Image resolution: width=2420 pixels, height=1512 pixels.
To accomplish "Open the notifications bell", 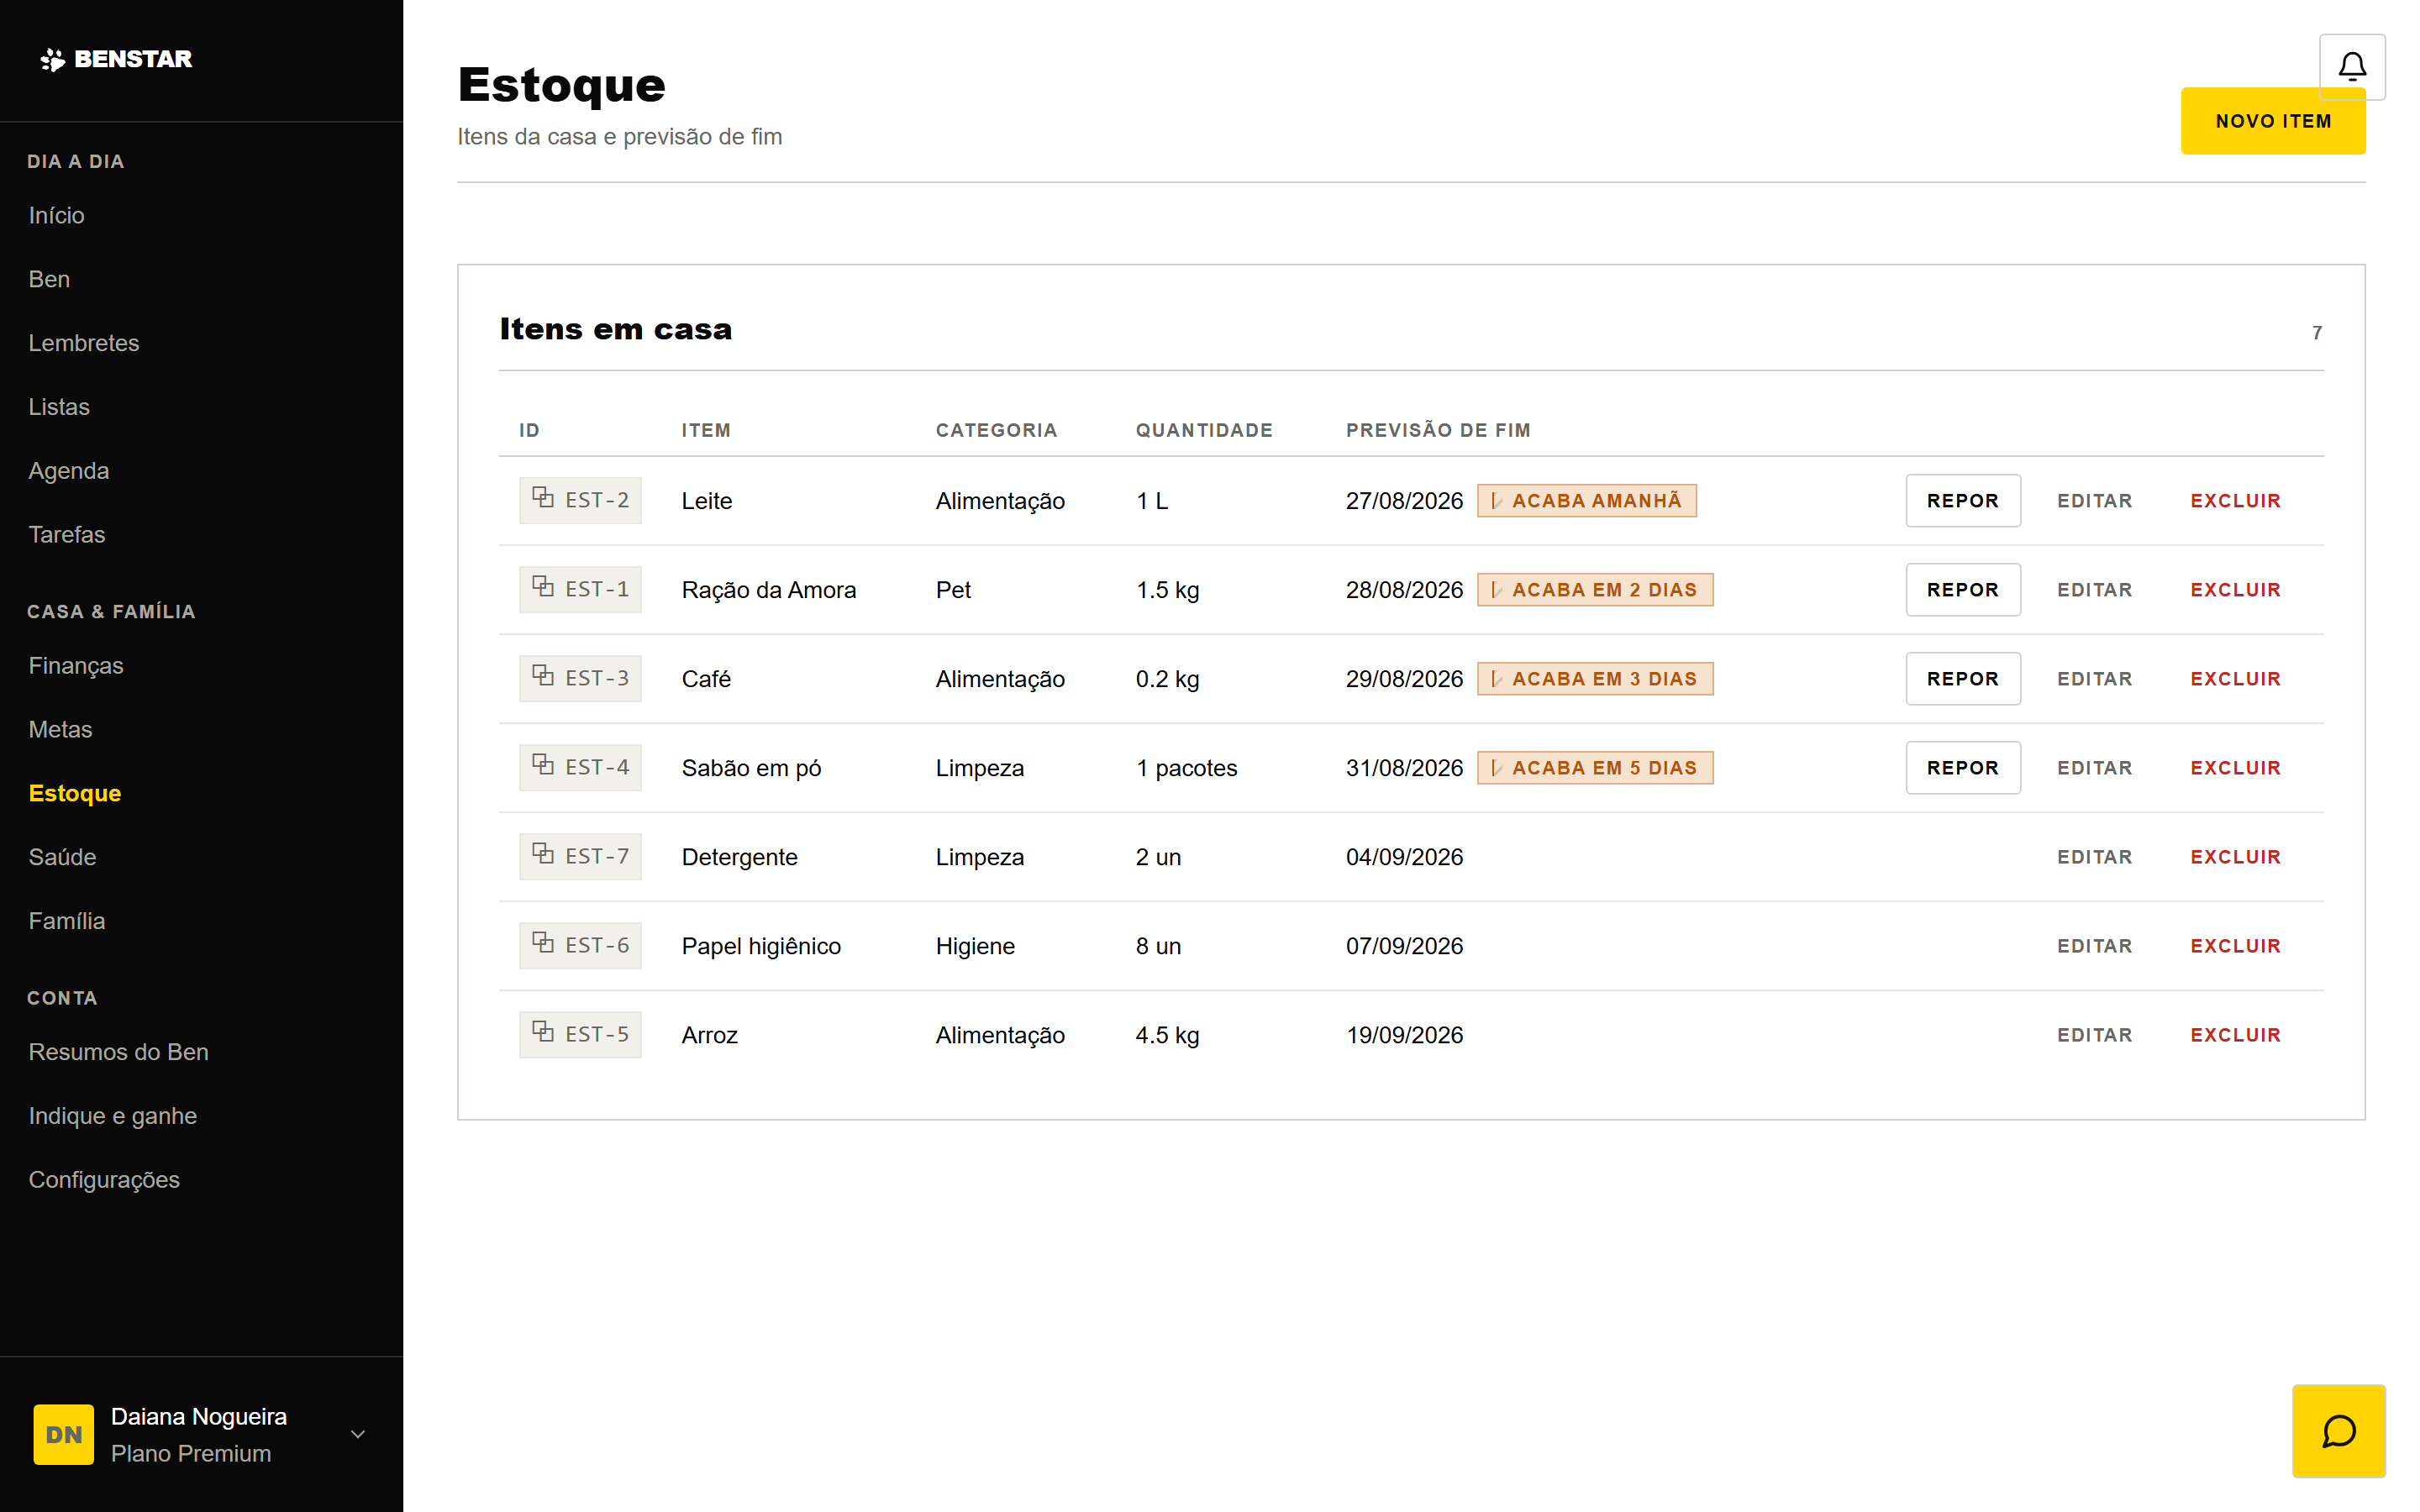I will coord(2352,67).
